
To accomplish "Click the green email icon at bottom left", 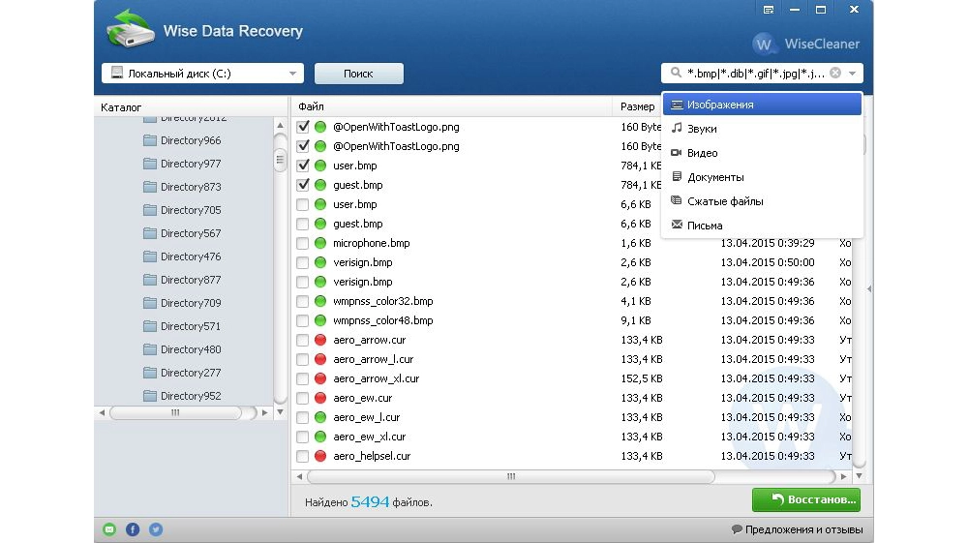I will [109, 529].
